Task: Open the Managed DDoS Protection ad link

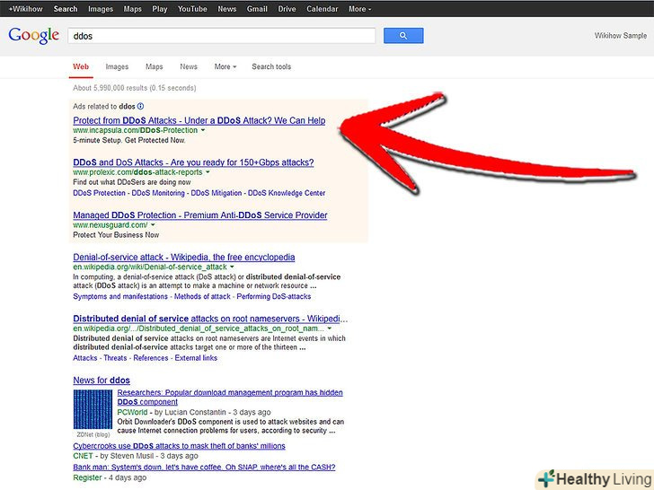Action: click(200, 215)
